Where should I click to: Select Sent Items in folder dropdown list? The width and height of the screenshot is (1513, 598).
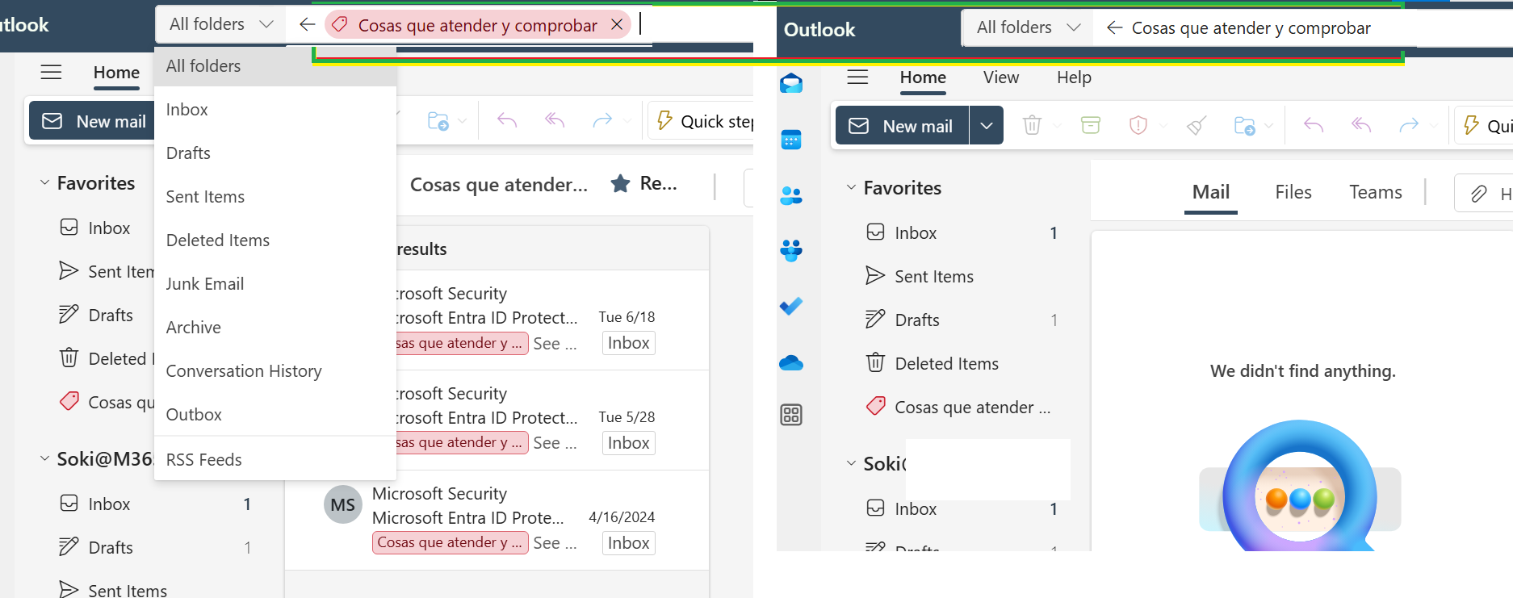click(x=275, y=196)
